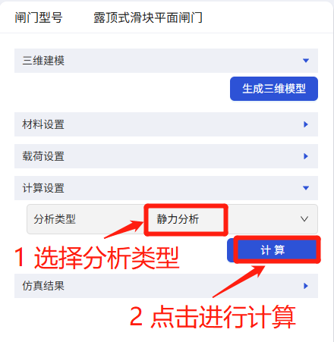The image size is (334, 342).
Task: Collapse 计算设置 using its down triangle icon
Action: (x=306, y=188)
